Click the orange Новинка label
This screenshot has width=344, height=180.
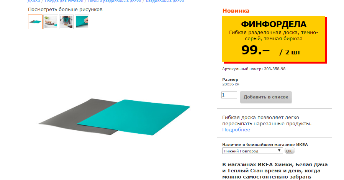pos(236,11)
